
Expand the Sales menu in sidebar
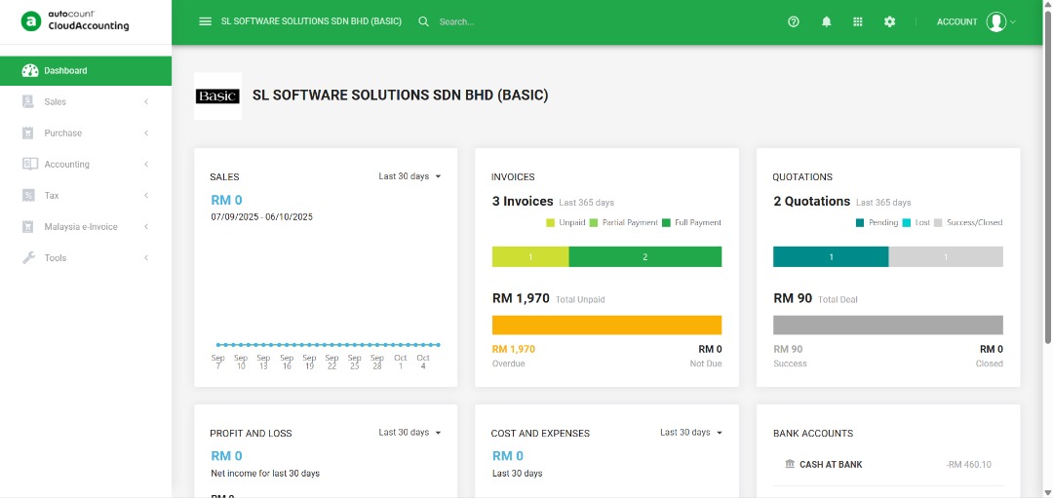pos(86,101)
